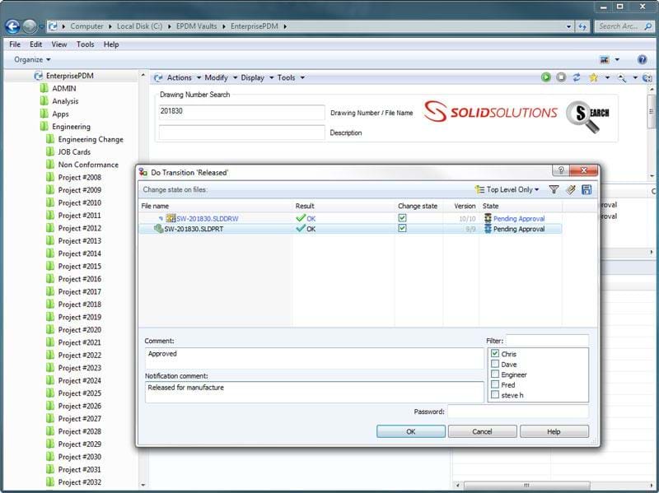Click the blue refresh arrows icon

point(577,77)
